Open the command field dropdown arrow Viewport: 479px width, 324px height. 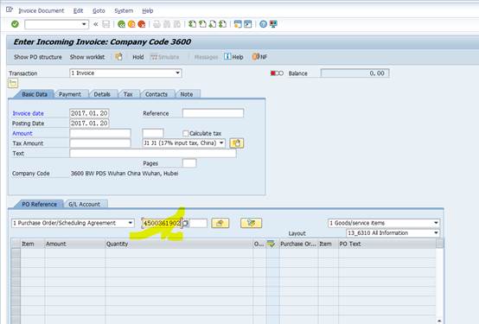(84, 24)
